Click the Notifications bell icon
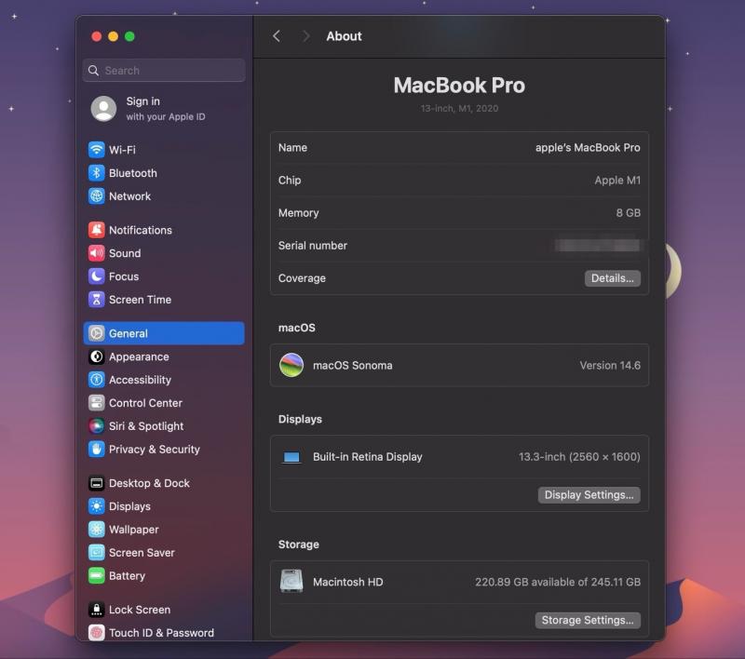Screen dimensions: 745x659 coord(97,230)
